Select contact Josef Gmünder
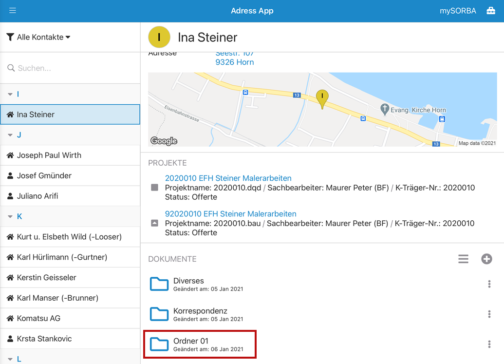 70,175
